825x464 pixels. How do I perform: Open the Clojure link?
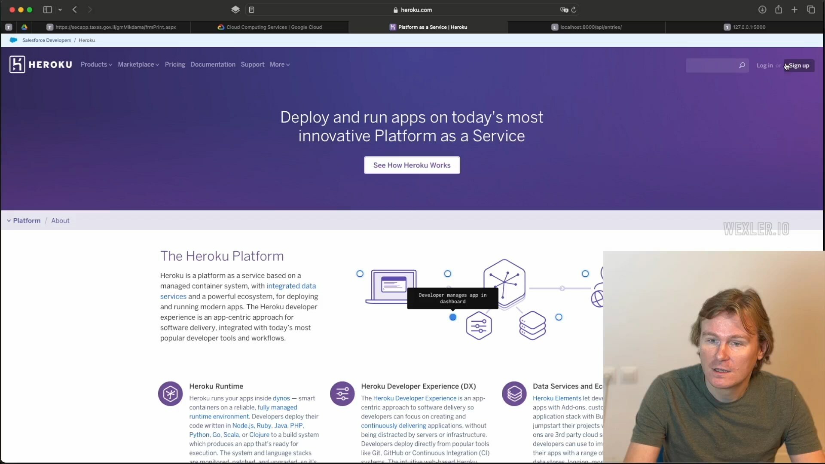point(259,434)
